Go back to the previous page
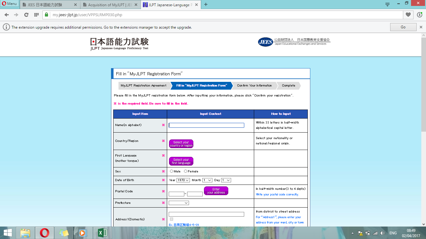Viewport: 426px width, 239px height. click(x=7, y=15)
